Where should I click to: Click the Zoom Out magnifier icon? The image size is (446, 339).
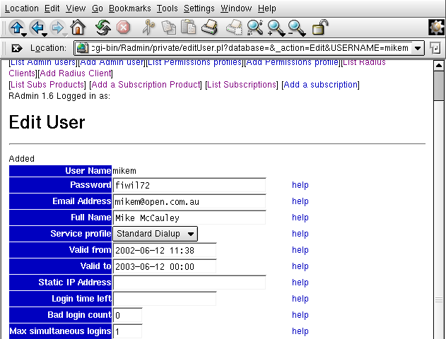(296, 28)
